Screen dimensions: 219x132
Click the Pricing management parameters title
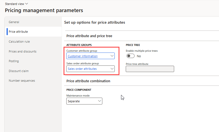tap(44, 10)
